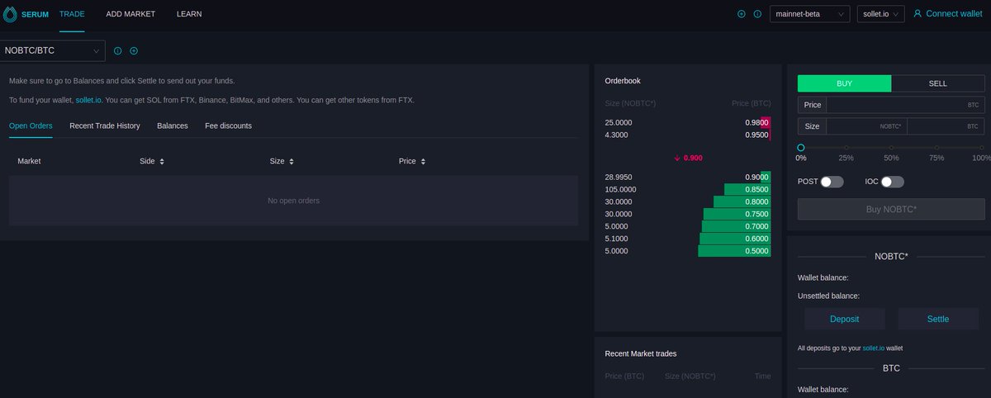Image resolution: width=991 pixels, height=398 pixels.
Task: Set the size slider to 75%
Action: point(936,148)
